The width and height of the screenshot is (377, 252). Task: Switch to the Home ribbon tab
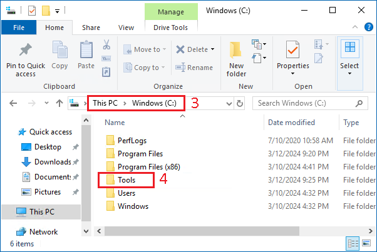pyautogui.click(x=54, y=28)
